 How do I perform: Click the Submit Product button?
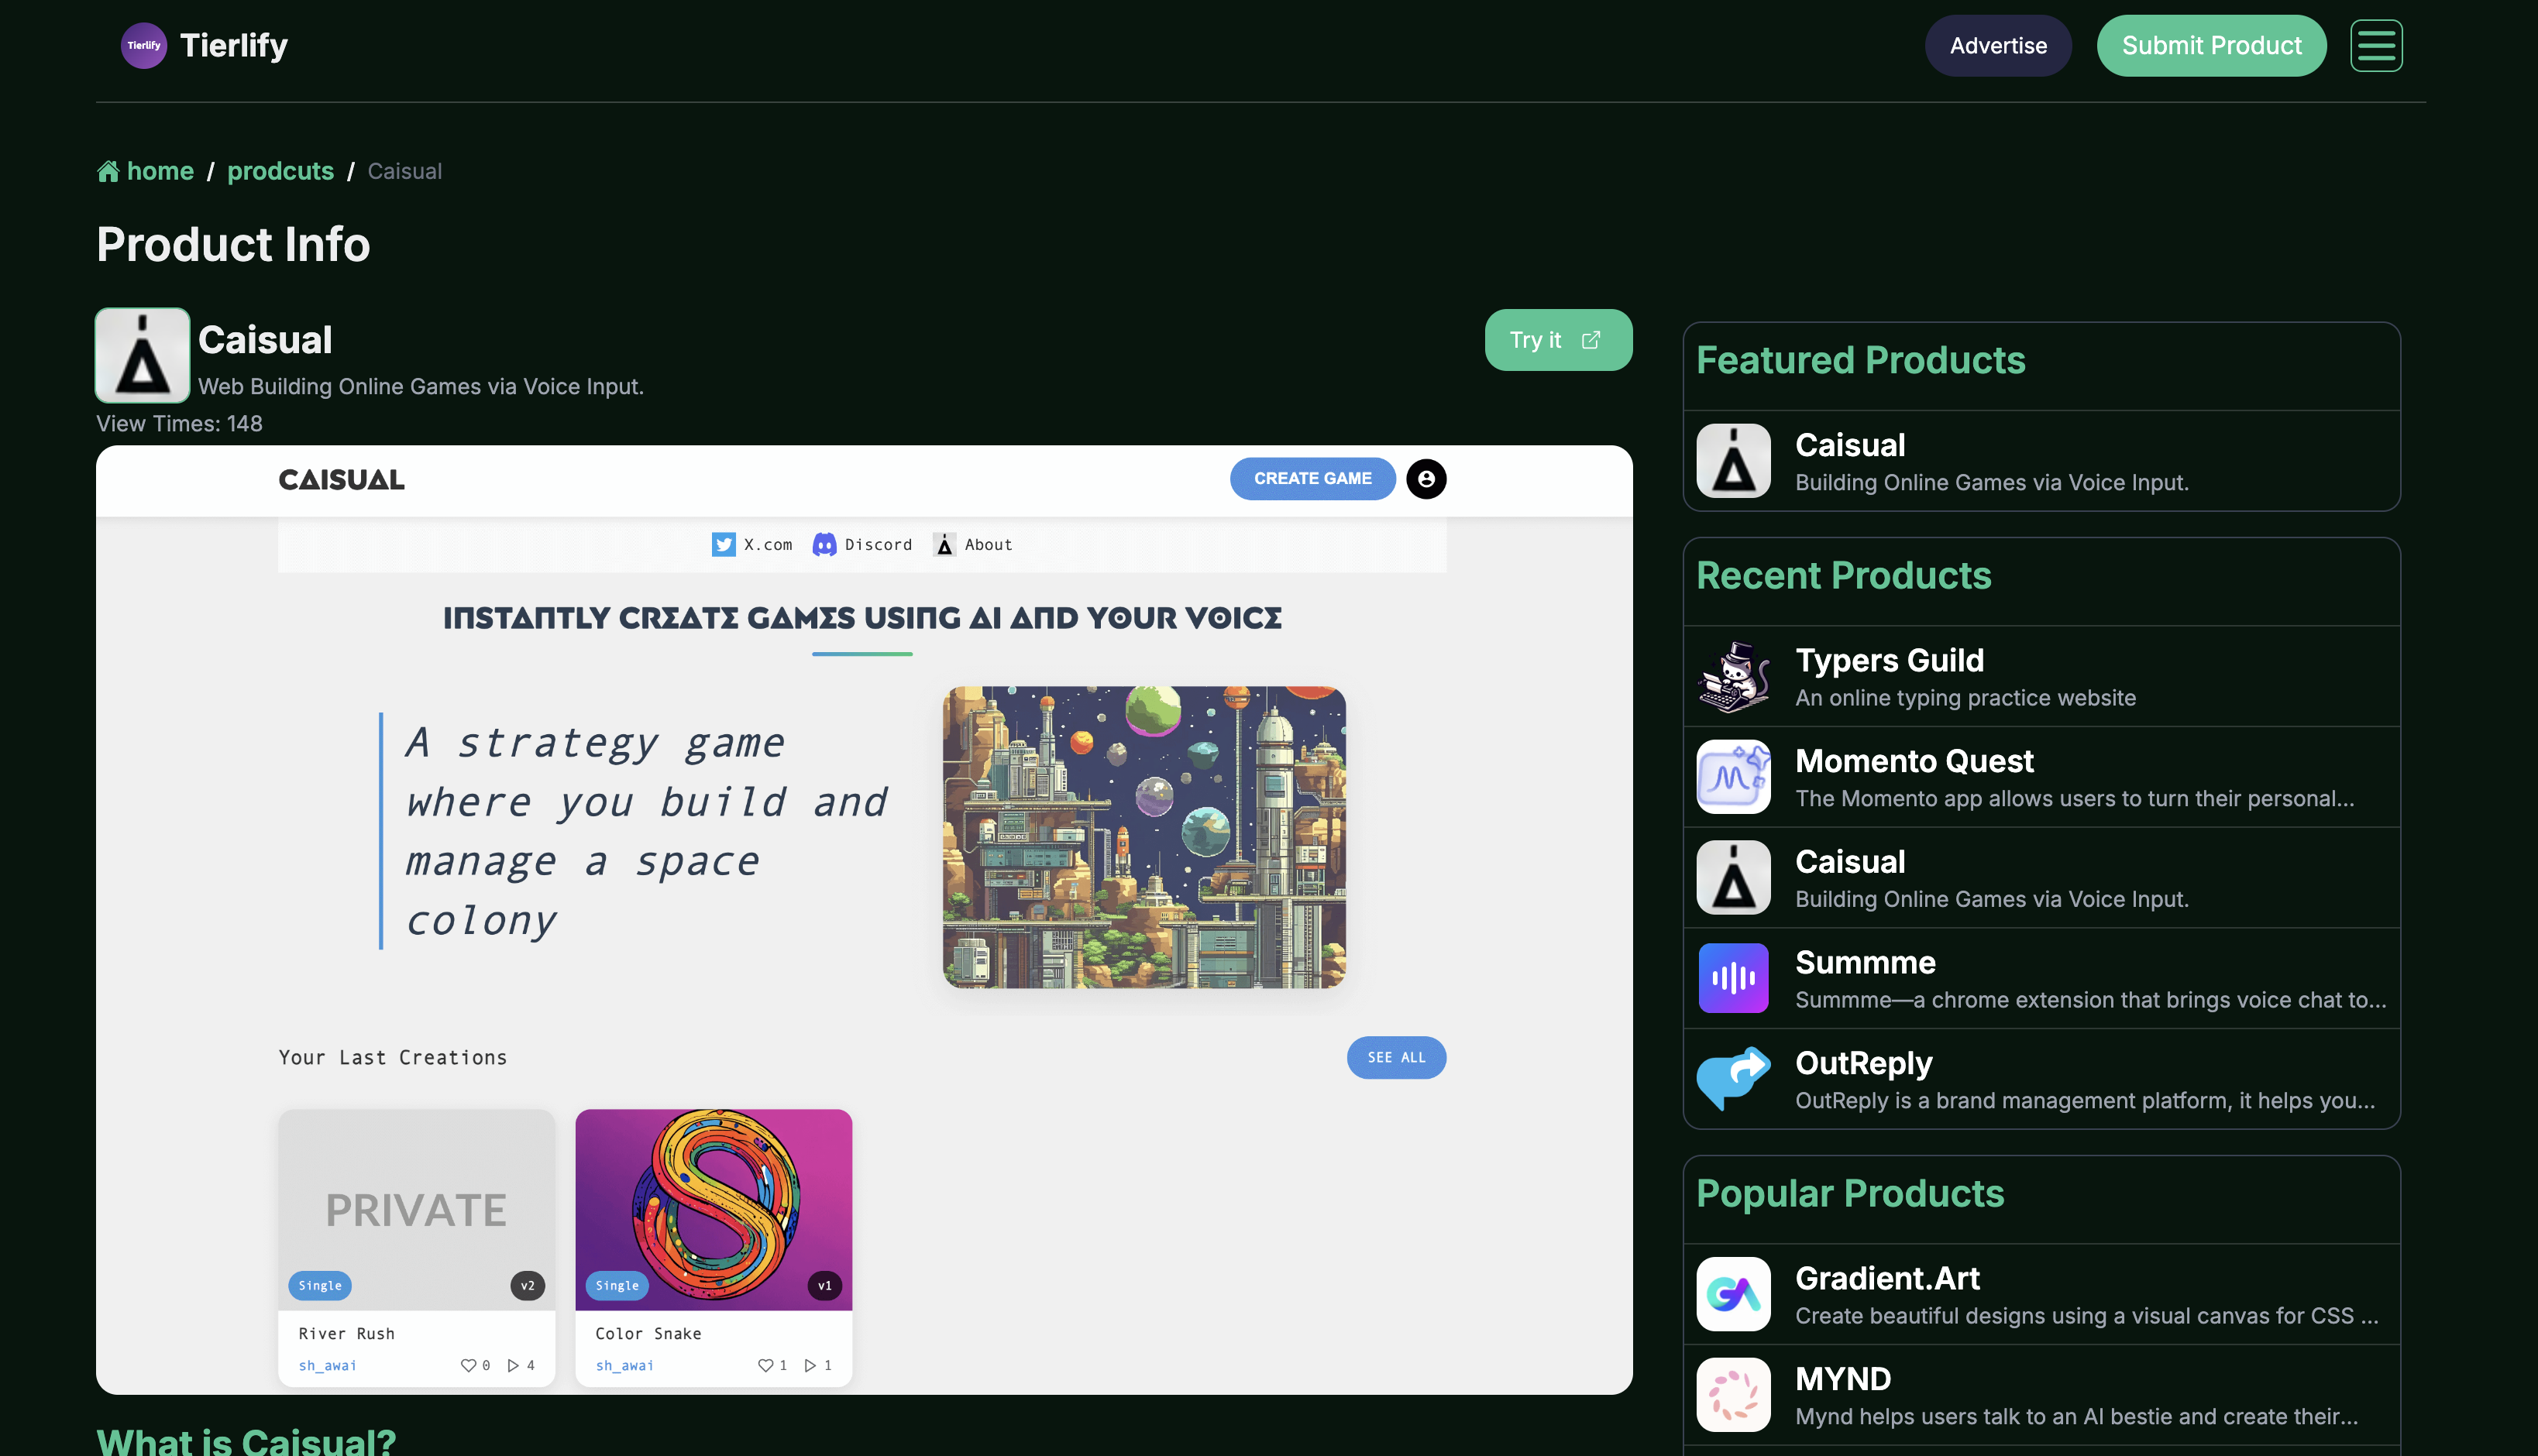(2210, 46)
